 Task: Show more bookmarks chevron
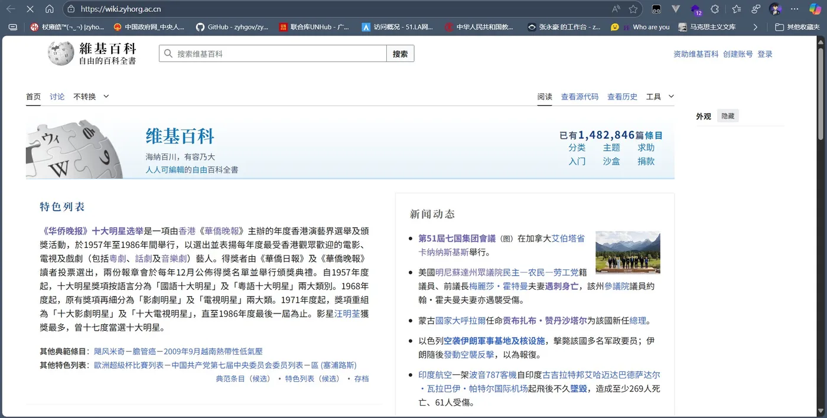[x=755, y=27]
